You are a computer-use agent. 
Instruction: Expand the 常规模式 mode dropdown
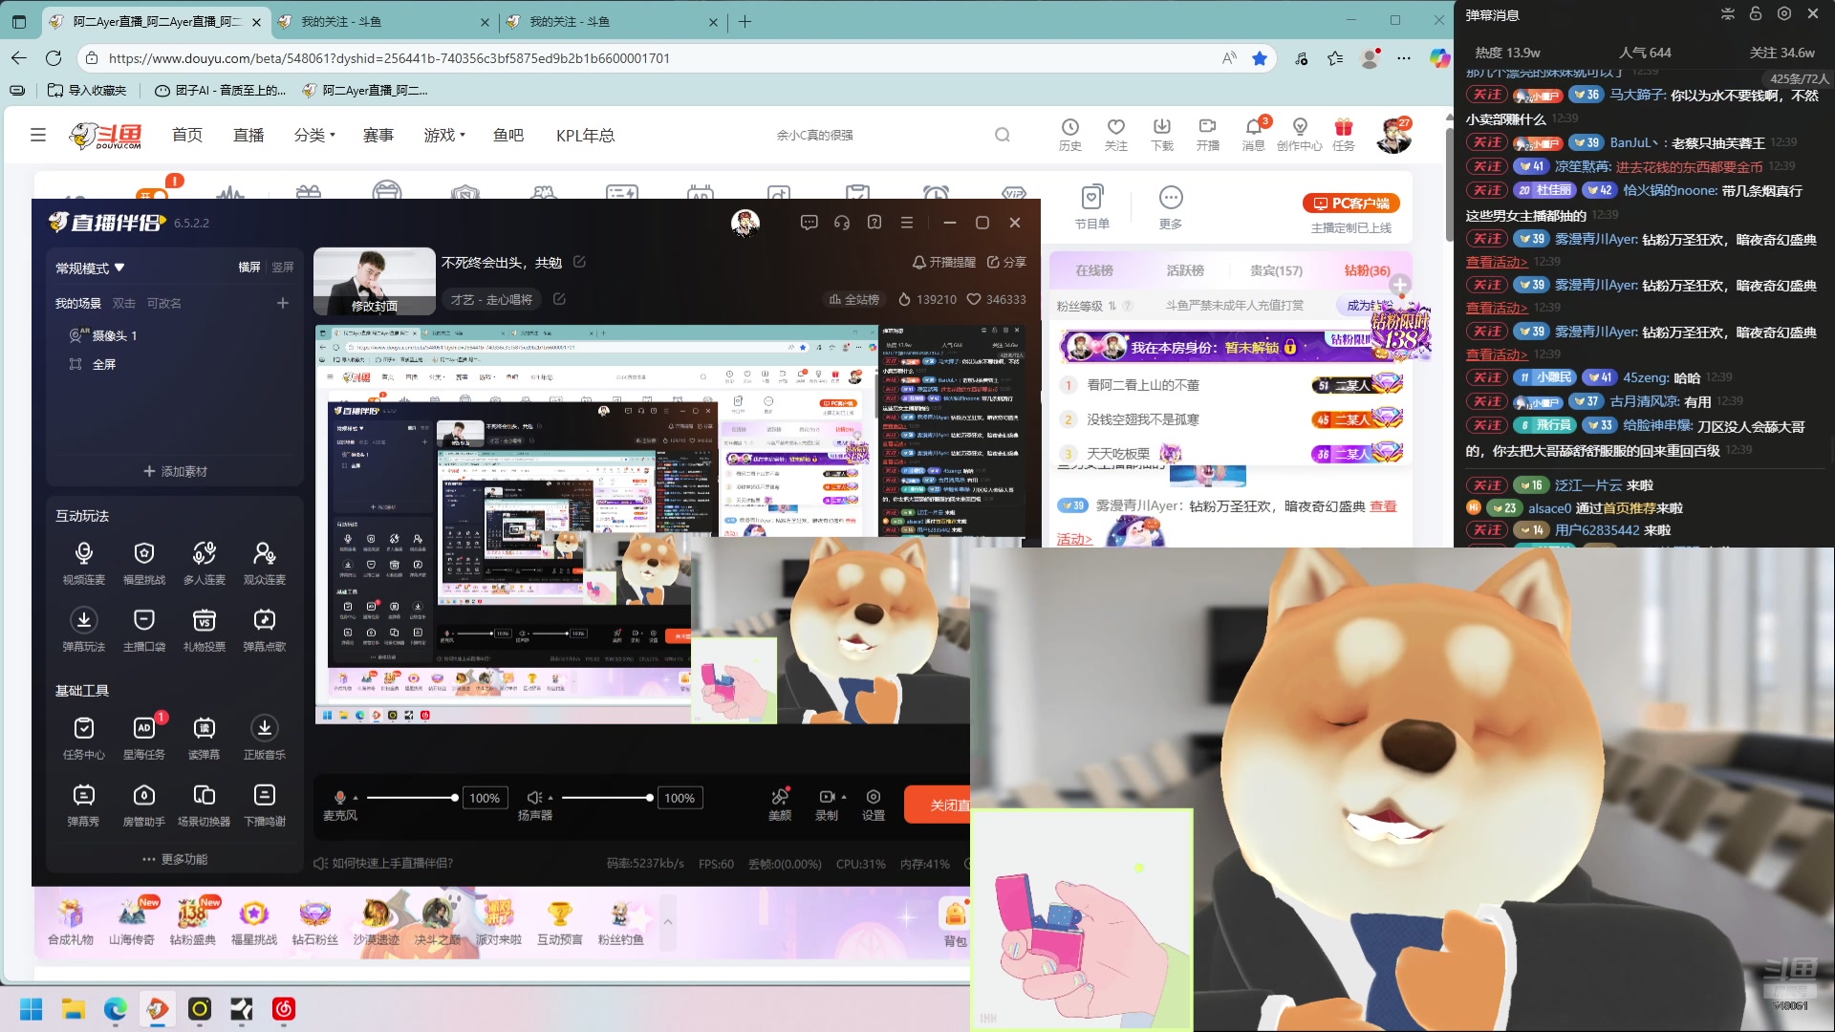(91, 269)
